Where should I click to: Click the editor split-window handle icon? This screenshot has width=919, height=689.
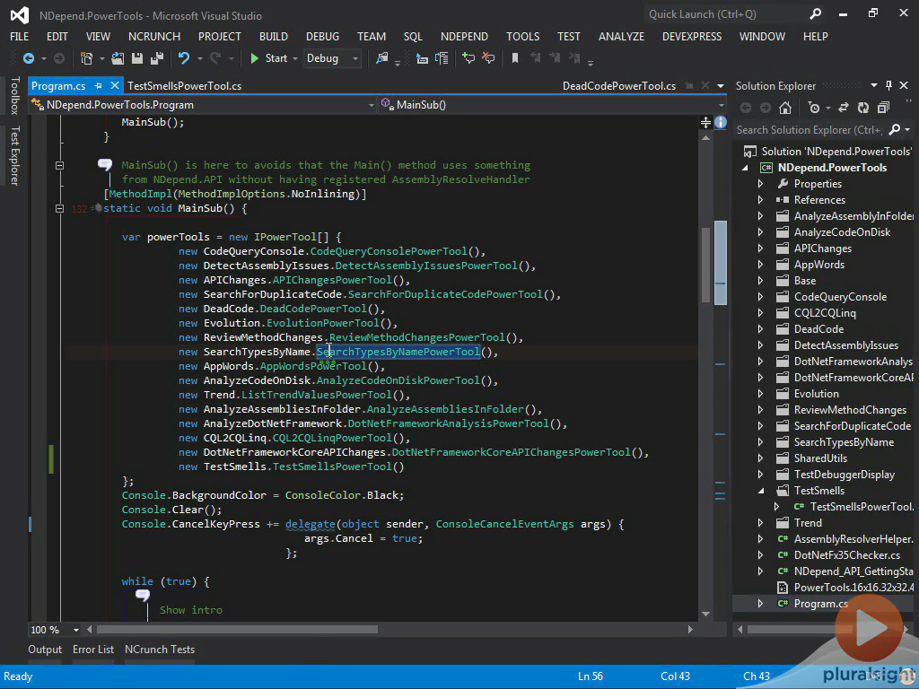(x=705, y=122)
